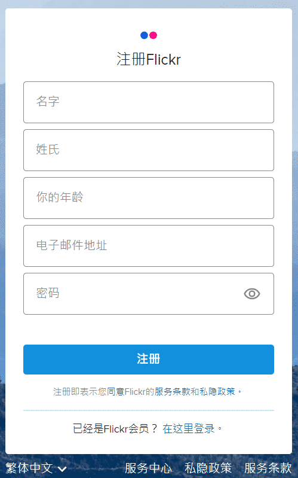Click the 注册Flickr heading text
298x478 pixels.
click(149, 59)
